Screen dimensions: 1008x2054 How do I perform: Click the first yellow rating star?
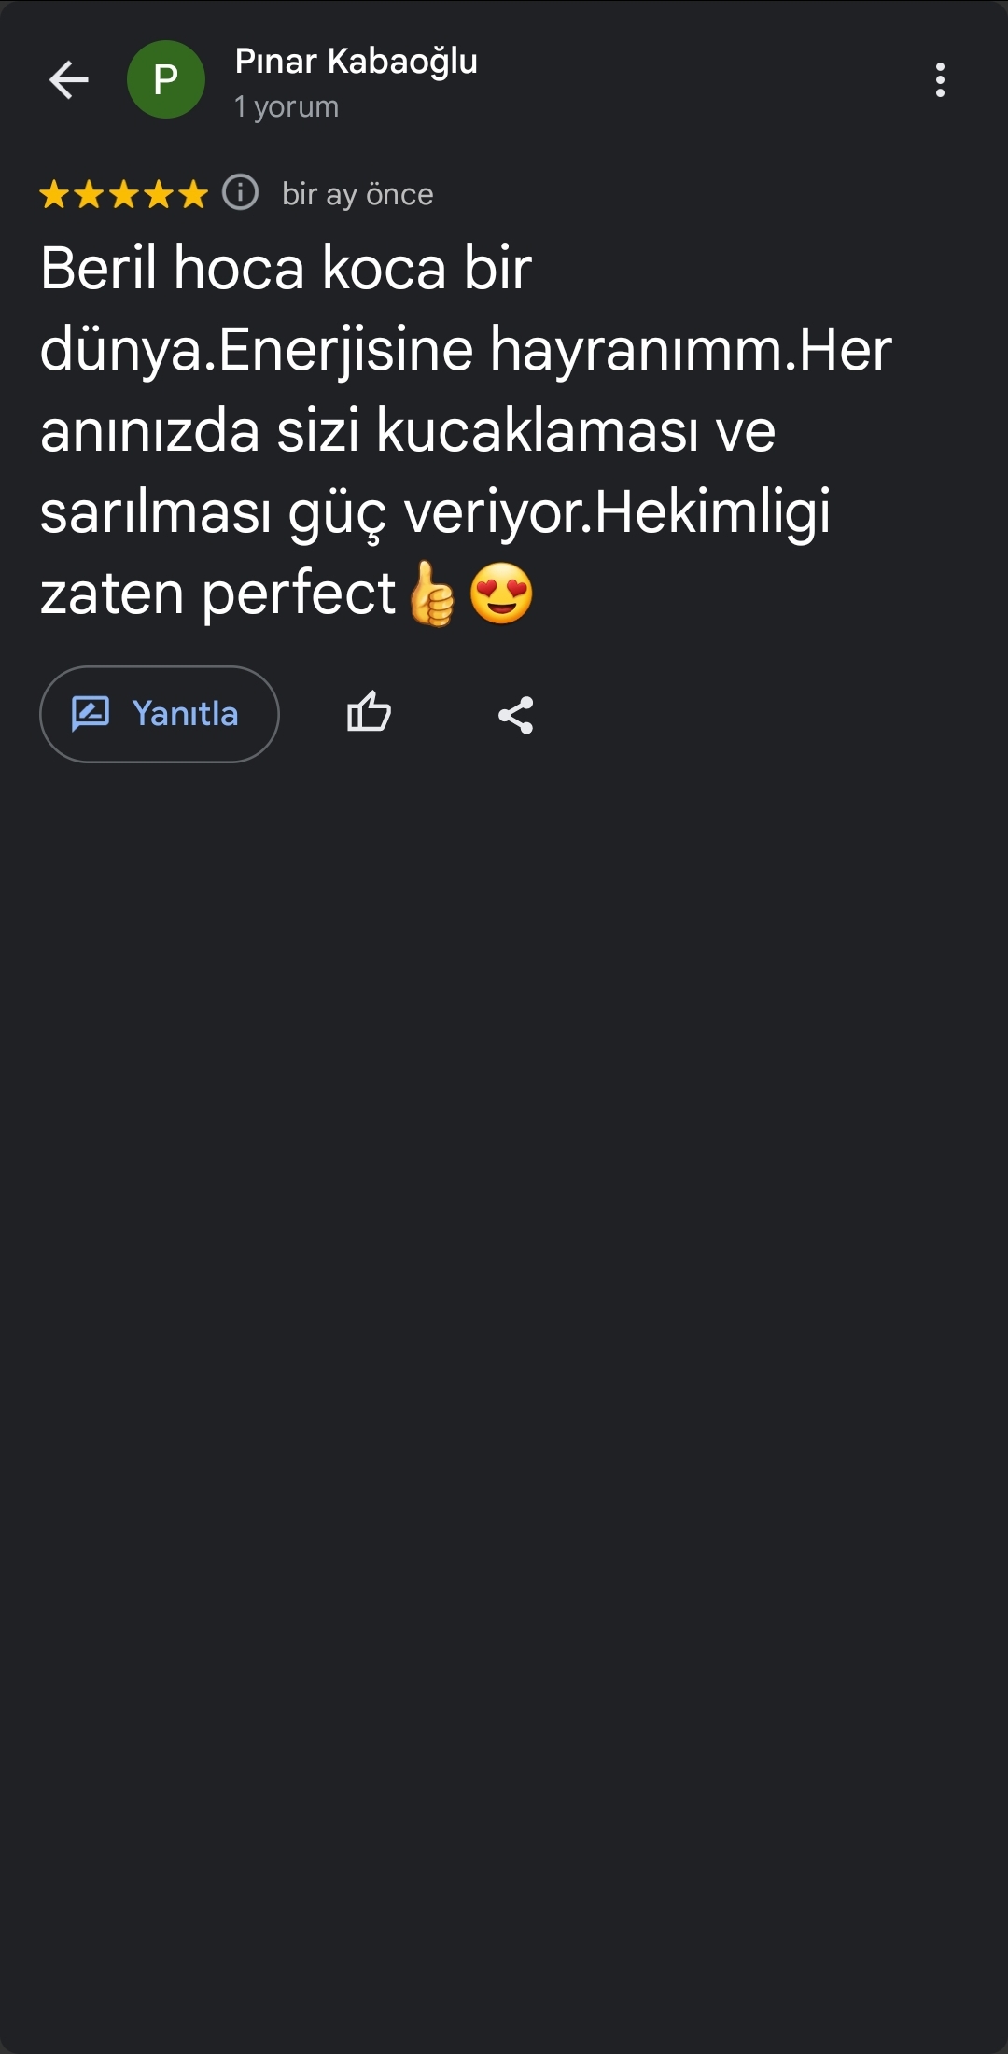coord(54,195)
